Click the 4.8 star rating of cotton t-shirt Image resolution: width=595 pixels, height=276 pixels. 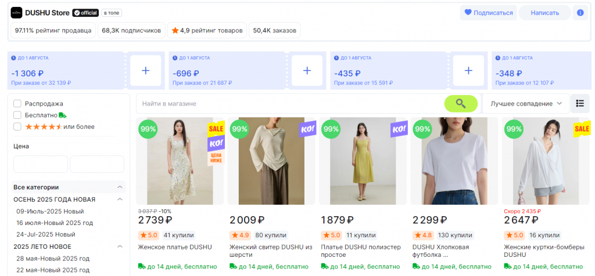(x=424, y=235)
